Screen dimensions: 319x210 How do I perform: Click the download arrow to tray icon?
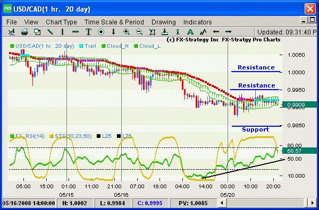pyautogui.click(x=165, y=32)
